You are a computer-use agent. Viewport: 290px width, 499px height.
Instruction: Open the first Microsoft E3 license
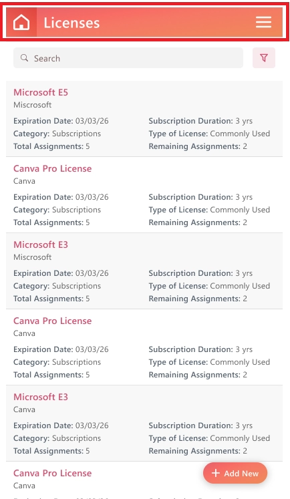tap(41, 244)
